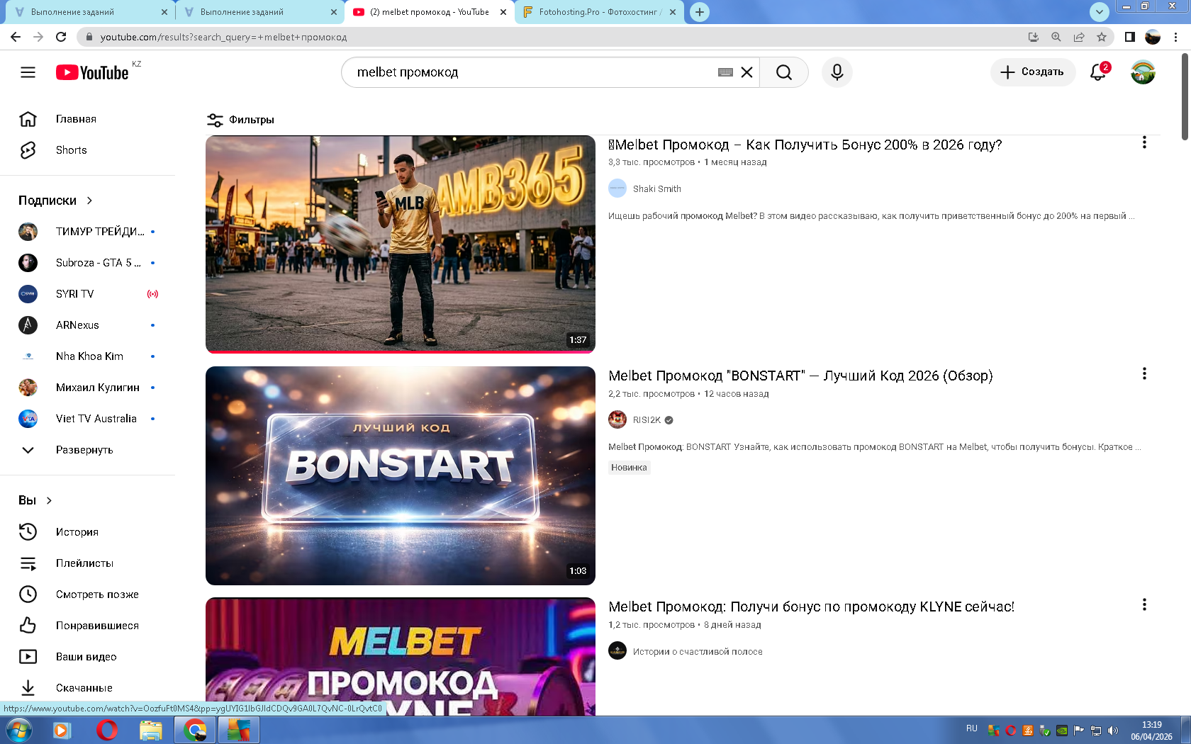The height and width of the screenshot is (744, 1191).
Task: Go back to the previous page
Action: point(16,37)
